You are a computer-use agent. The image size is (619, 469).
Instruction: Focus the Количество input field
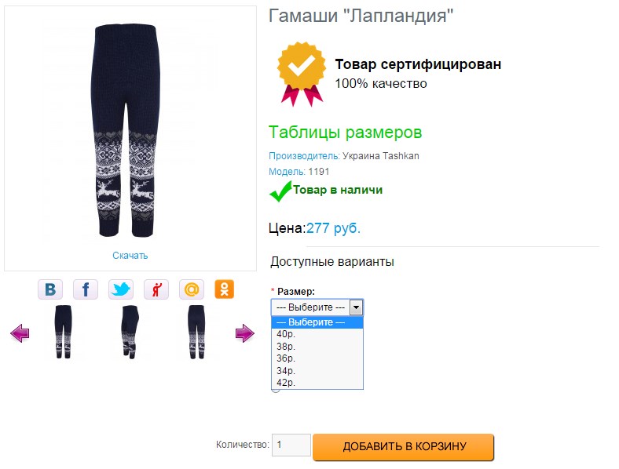pos(291,445)
